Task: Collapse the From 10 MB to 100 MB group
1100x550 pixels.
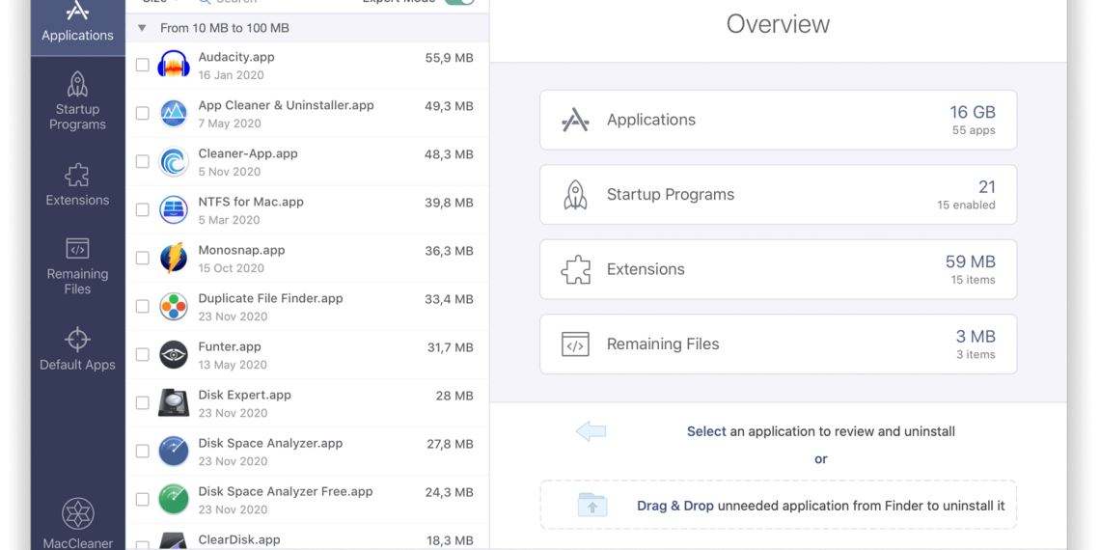Action: [x=143, y=28]
